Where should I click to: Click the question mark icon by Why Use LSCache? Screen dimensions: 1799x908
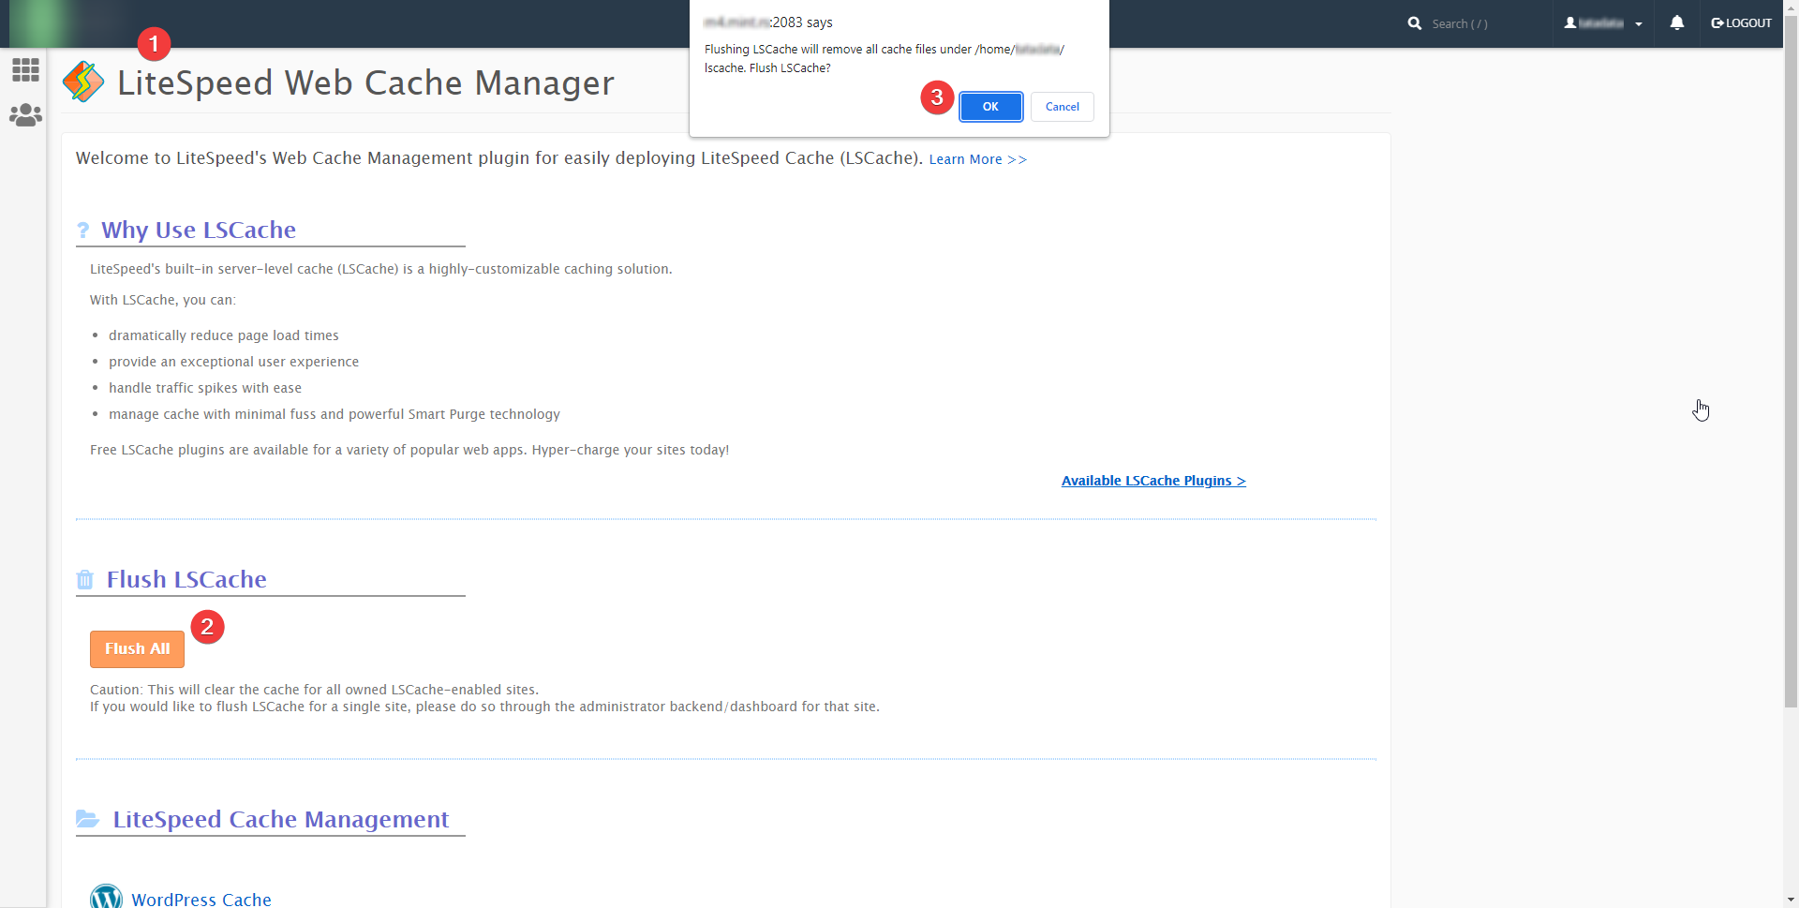point(83,231)
